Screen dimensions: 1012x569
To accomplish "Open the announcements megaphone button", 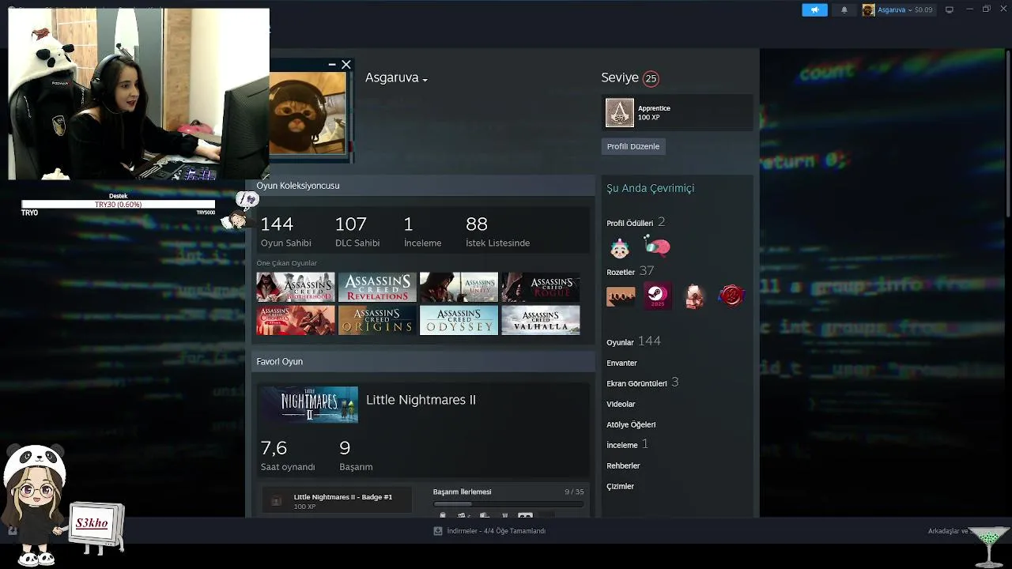I will (814, 10).
